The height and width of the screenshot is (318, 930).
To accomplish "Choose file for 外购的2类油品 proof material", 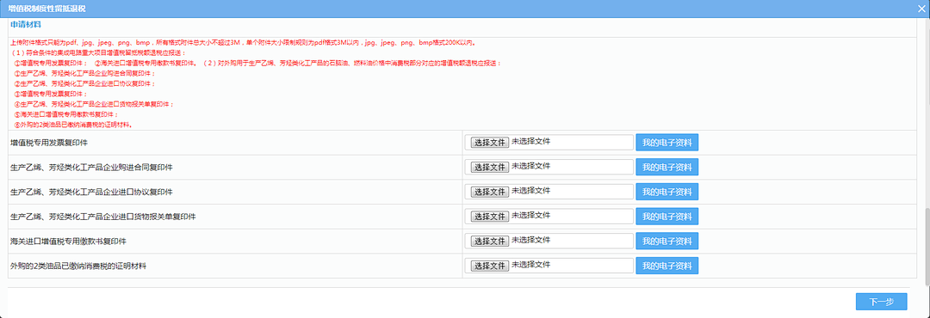I will click(489, 266).
